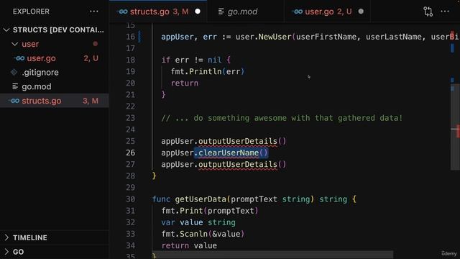Switch to the go.mod editor tab

pos(245,12)
